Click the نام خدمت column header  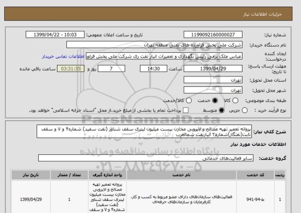click(181, 175)
